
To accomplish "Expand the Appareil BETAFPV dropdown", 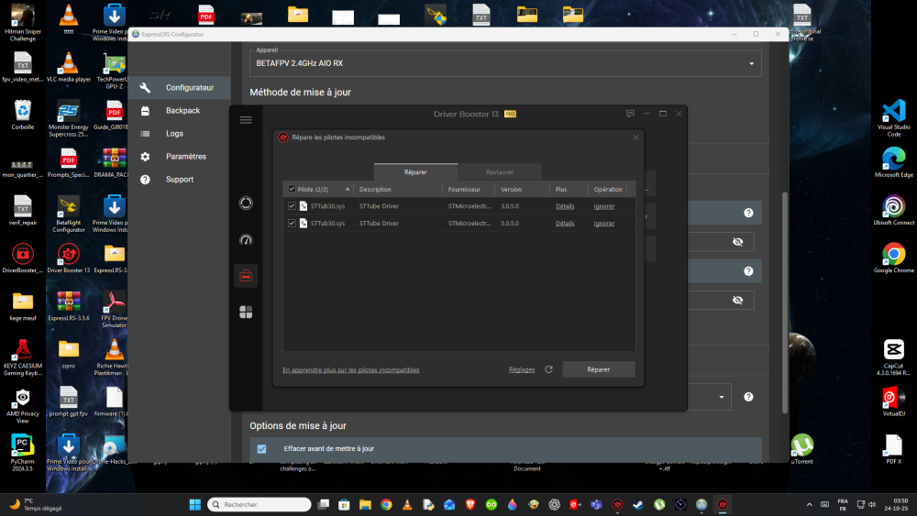I will click(x=752, y=63).
